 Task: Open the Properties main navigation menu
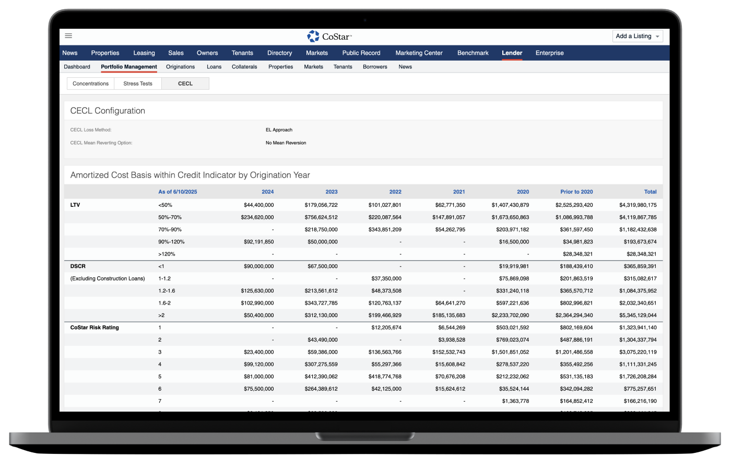[105, 53]
